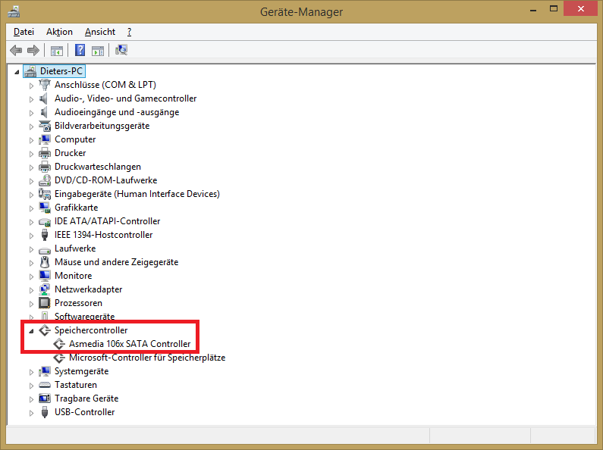Expand the Laufwerke category
Viewport: 603px width, 450px height.
pyautogui.click(x=32, y=248)
